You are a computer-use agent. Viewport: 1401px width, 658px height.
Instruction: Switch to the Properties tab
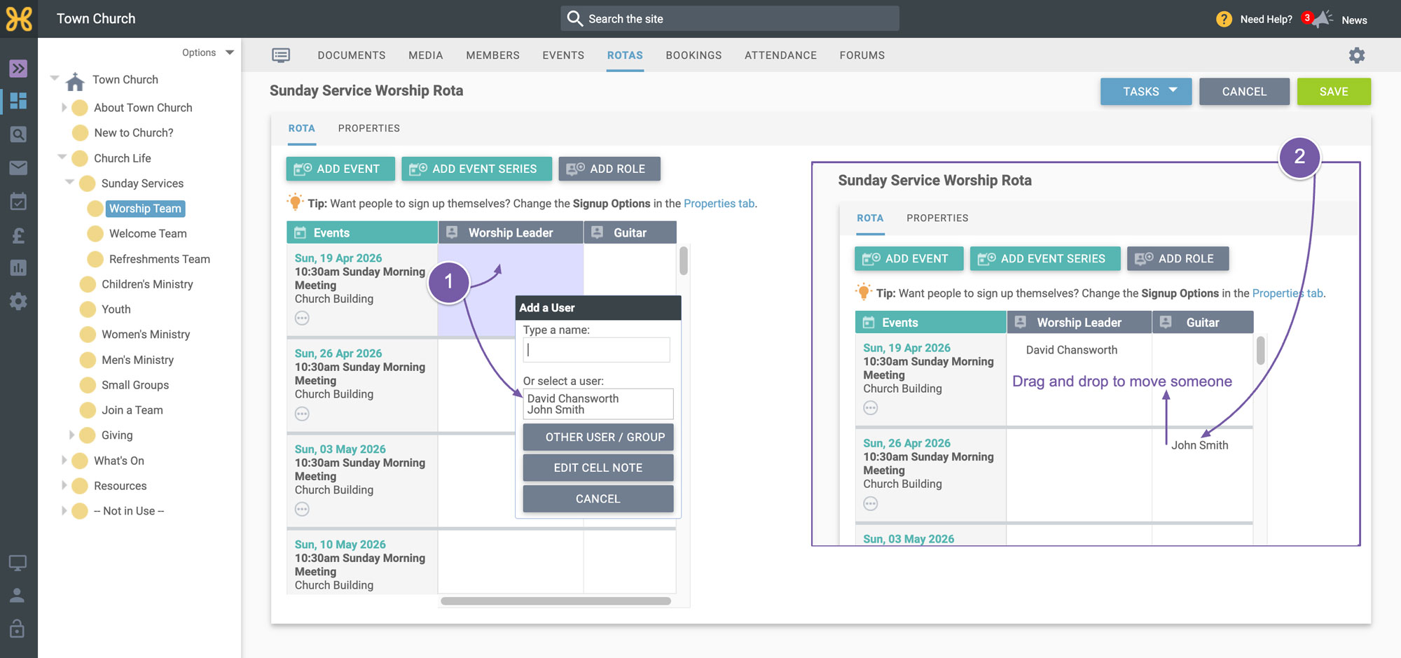(x=368, y=128)
